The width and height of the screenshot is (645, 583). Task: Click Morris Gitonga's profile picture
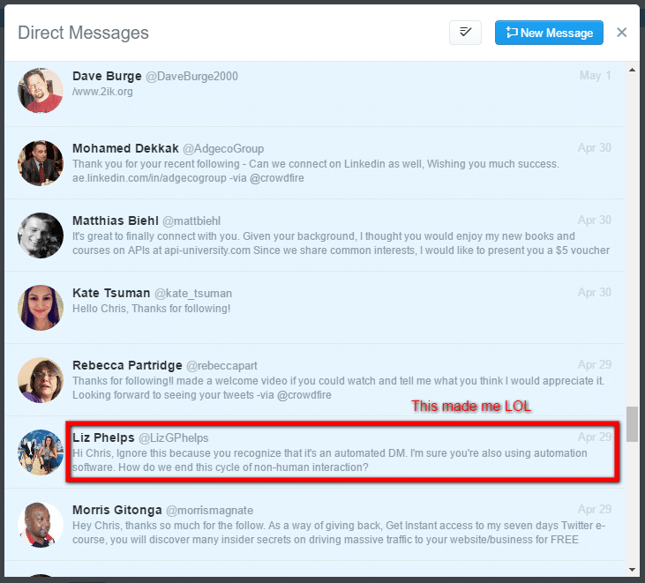pyautogui.click(x=41, y=525)
